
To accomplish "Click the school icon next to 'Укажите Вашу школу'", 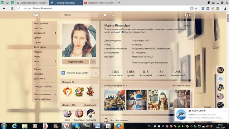I will point(63,73).
